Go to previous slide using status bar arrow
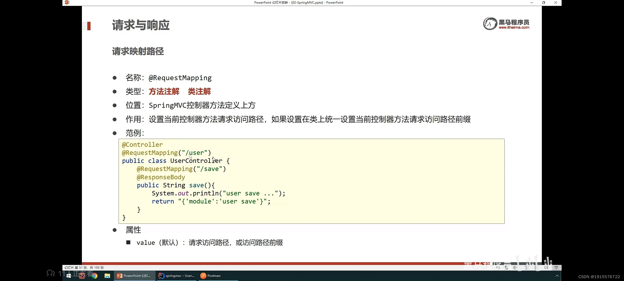The width and height of the screenshot is (624, 281). click(x=498, y=267)
